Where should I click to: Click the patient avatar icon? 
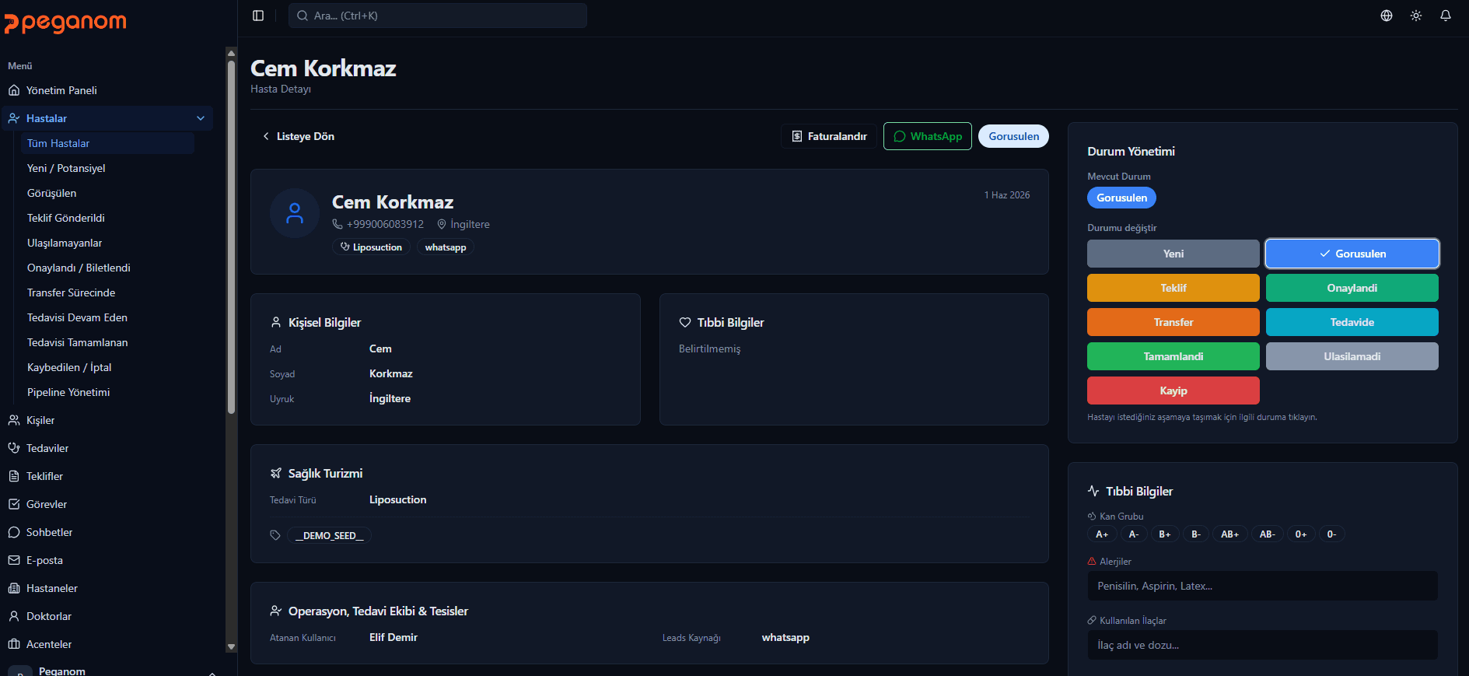295,213
